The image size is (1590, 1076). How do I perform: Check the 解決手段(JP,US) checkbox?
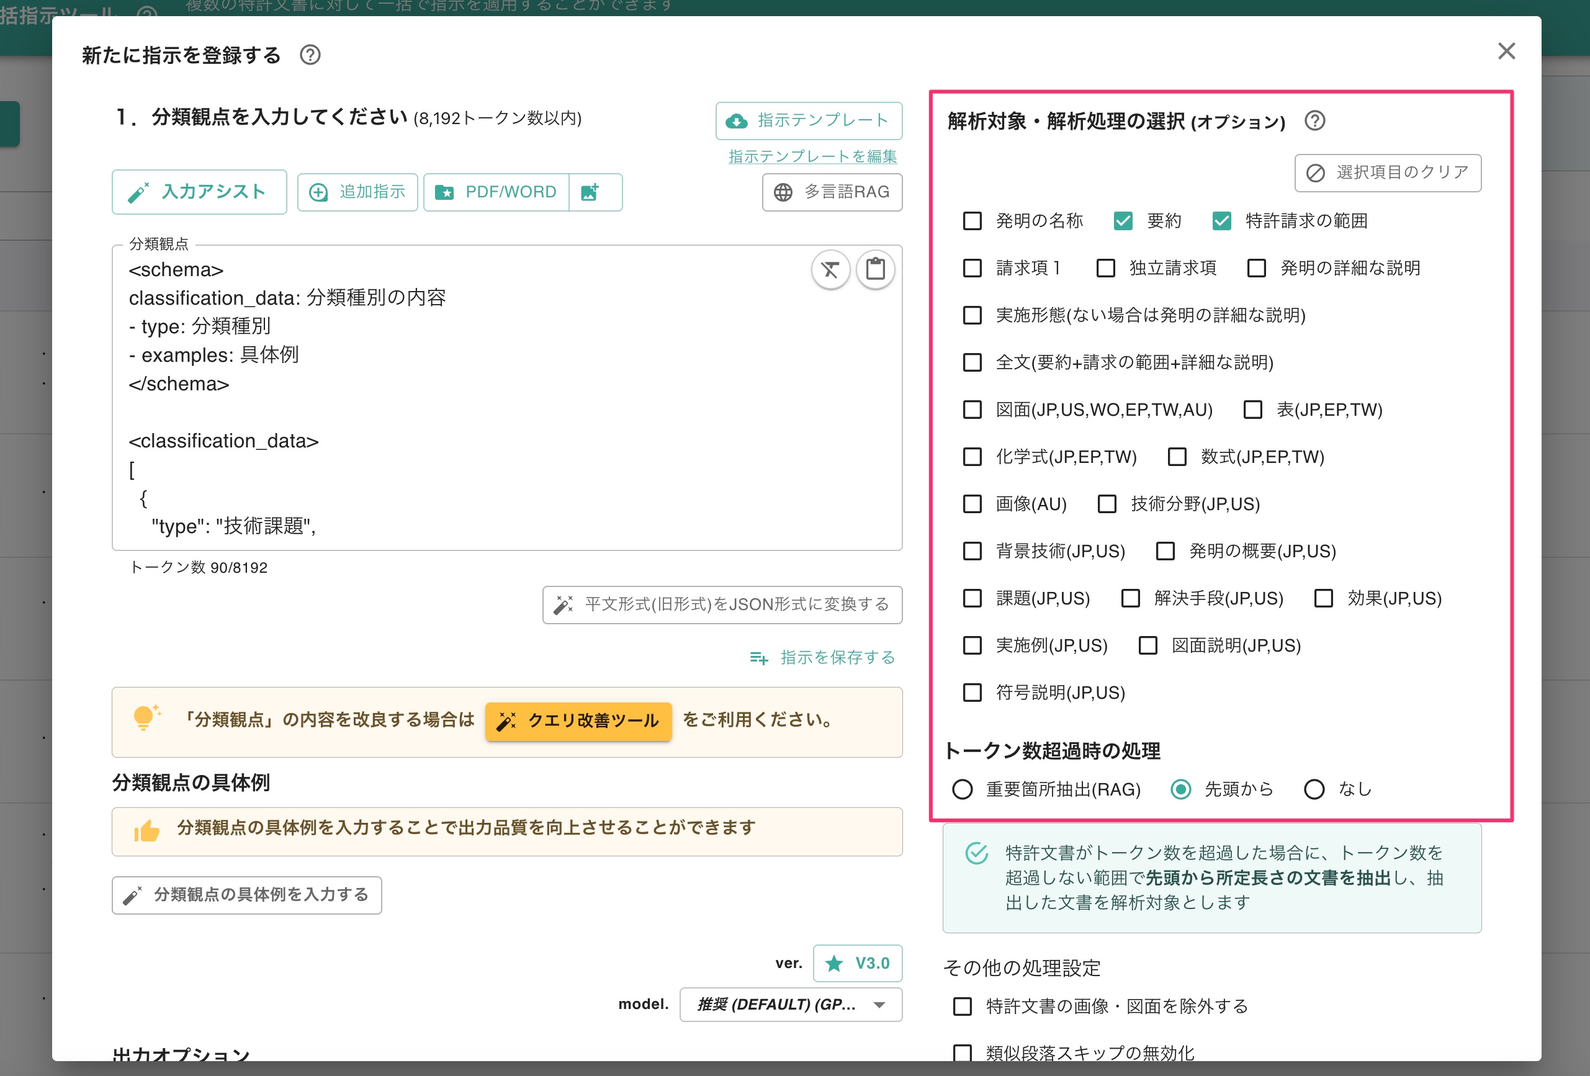tap(1130, 599)
